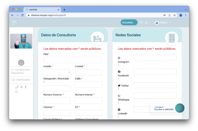Open the Consulta los Requisitos link
This screenshot has height=131, width=198.
click(x=21, y=71)
